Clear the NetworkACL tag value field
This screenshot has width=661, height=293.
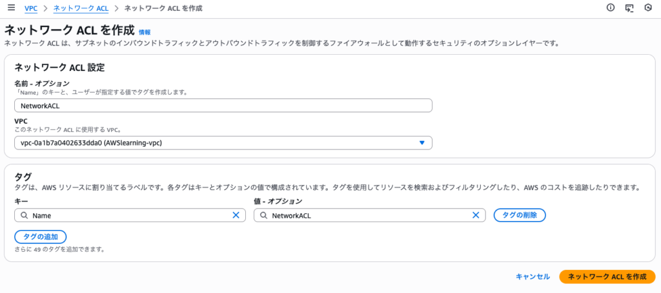(x=476, y=216)
